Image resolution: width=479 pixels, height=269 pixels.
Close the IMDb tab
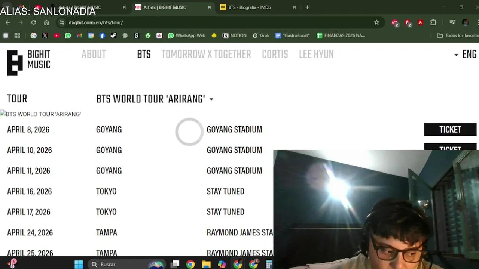pyautogui.click(x=294, y=7)
